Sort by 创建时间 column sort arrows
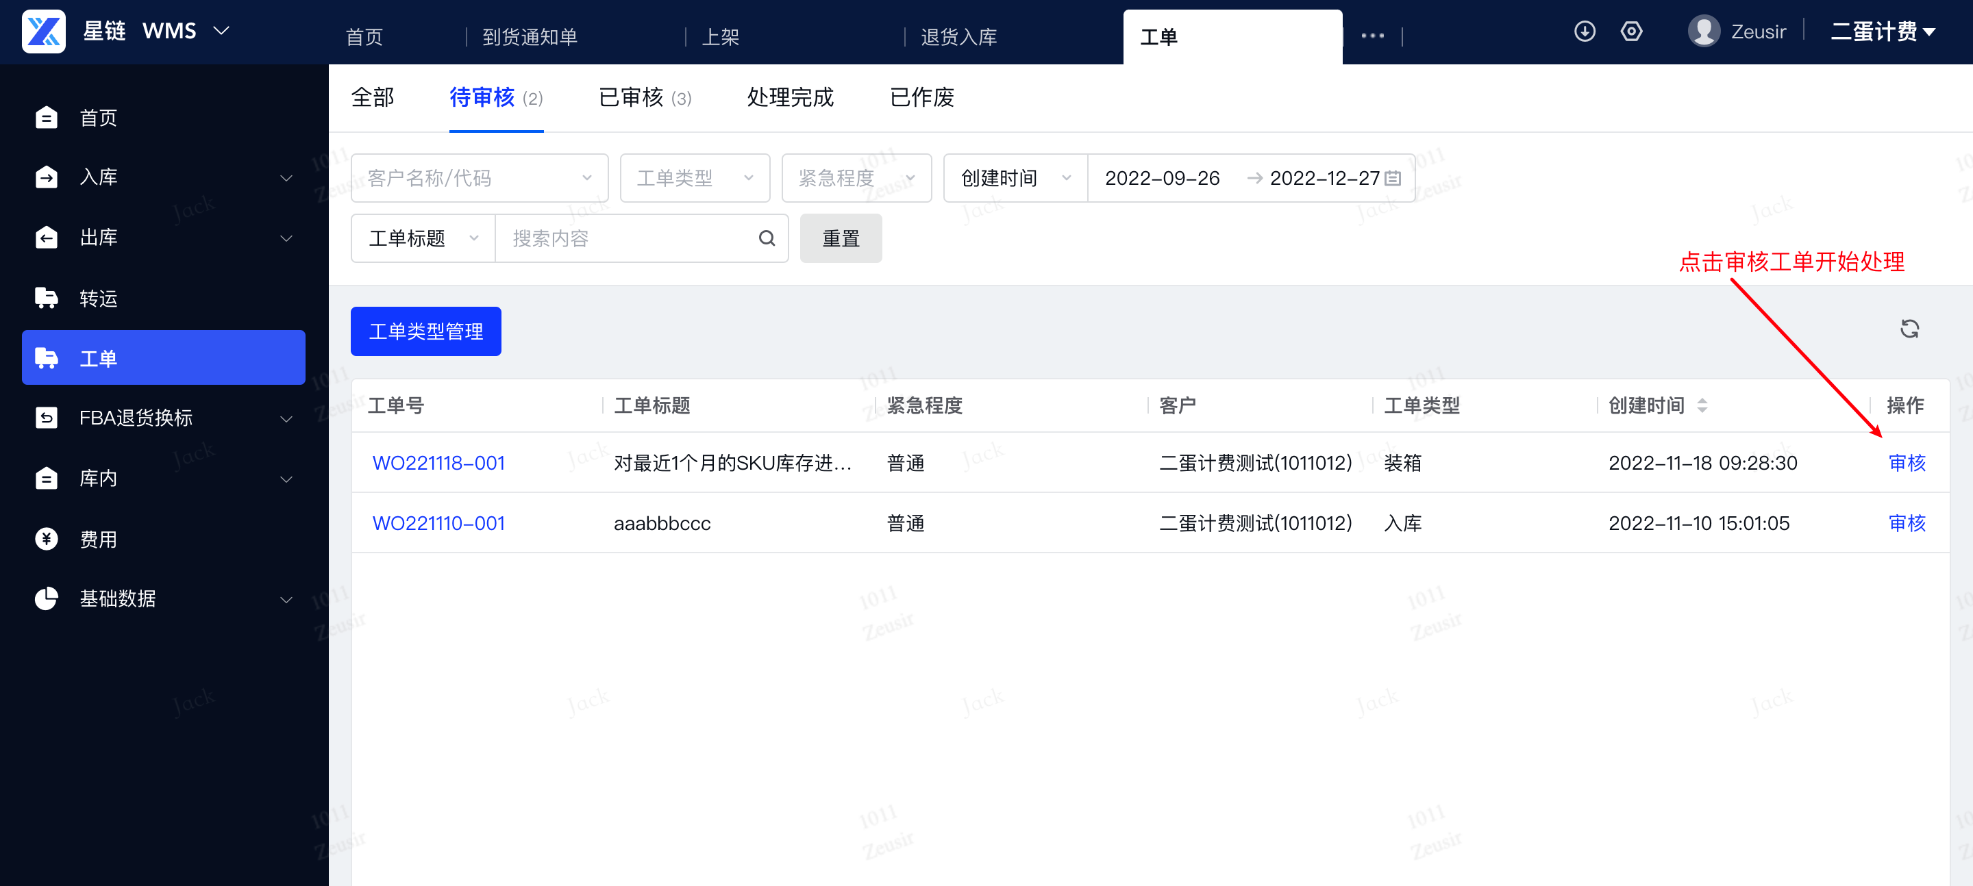The height and width of the screenshot is (886, 1973). tap(1702, 406)
